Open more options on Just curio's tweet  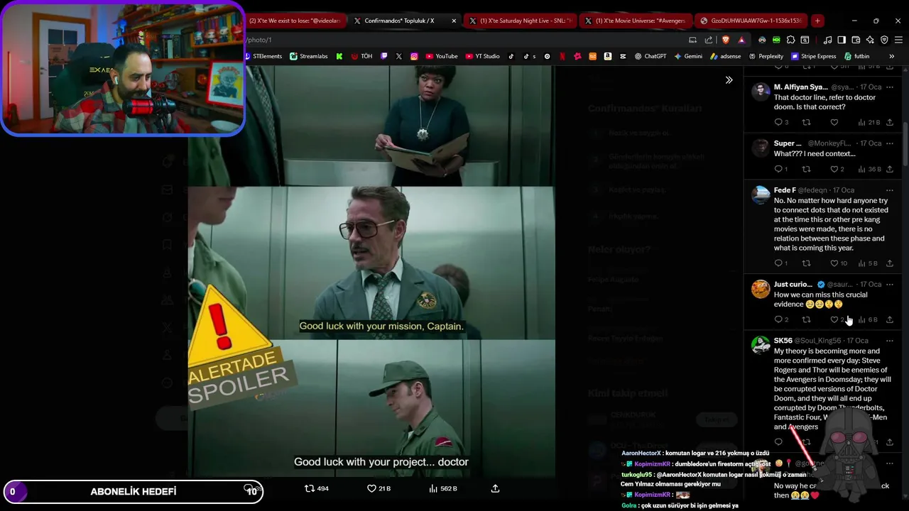pos(889,284)
